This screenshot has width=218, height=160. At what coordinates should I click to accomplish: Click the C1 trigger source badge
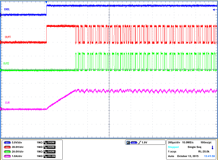(134, 143)
